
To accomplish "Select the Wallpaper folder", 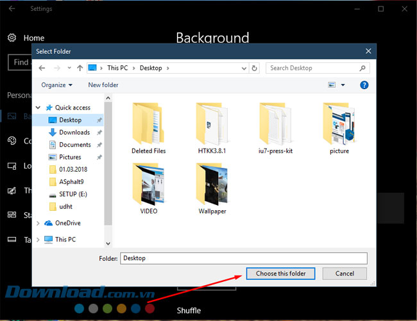I will click(212, 188).
